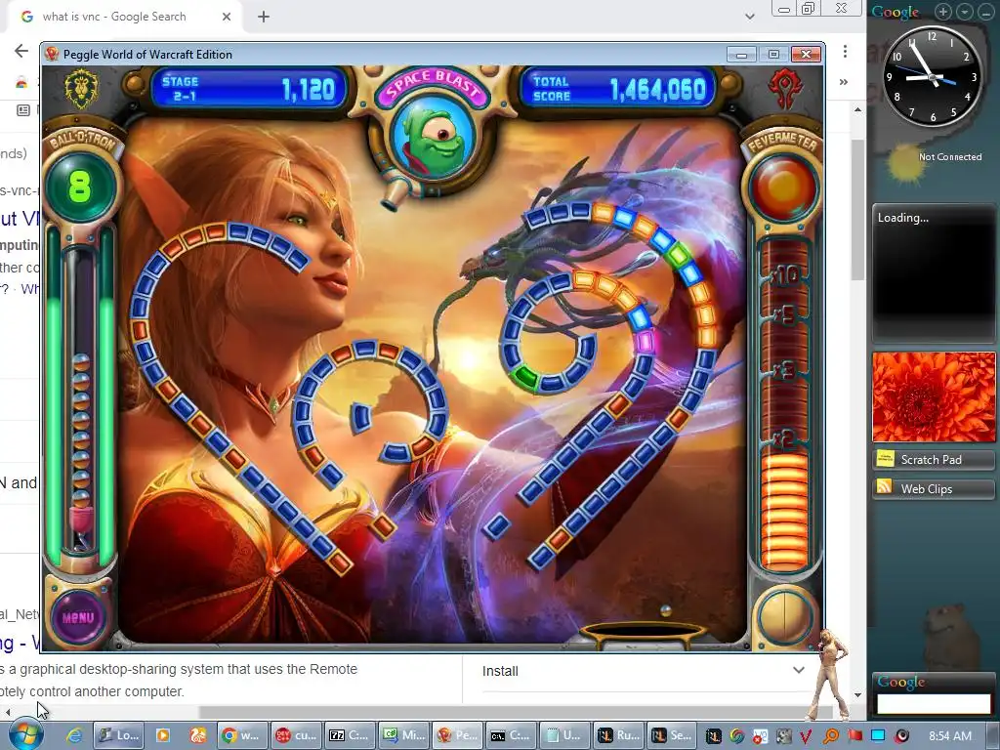Switch to the command prompt taskbar button
This screenshot has height=750, width=1000.
tap(510, 735)
